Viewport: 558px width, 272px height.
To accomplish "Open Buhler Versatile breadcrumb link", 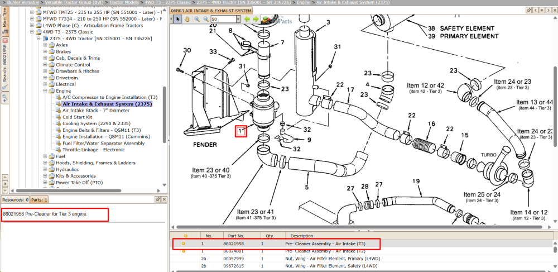I will coord(22,2).
